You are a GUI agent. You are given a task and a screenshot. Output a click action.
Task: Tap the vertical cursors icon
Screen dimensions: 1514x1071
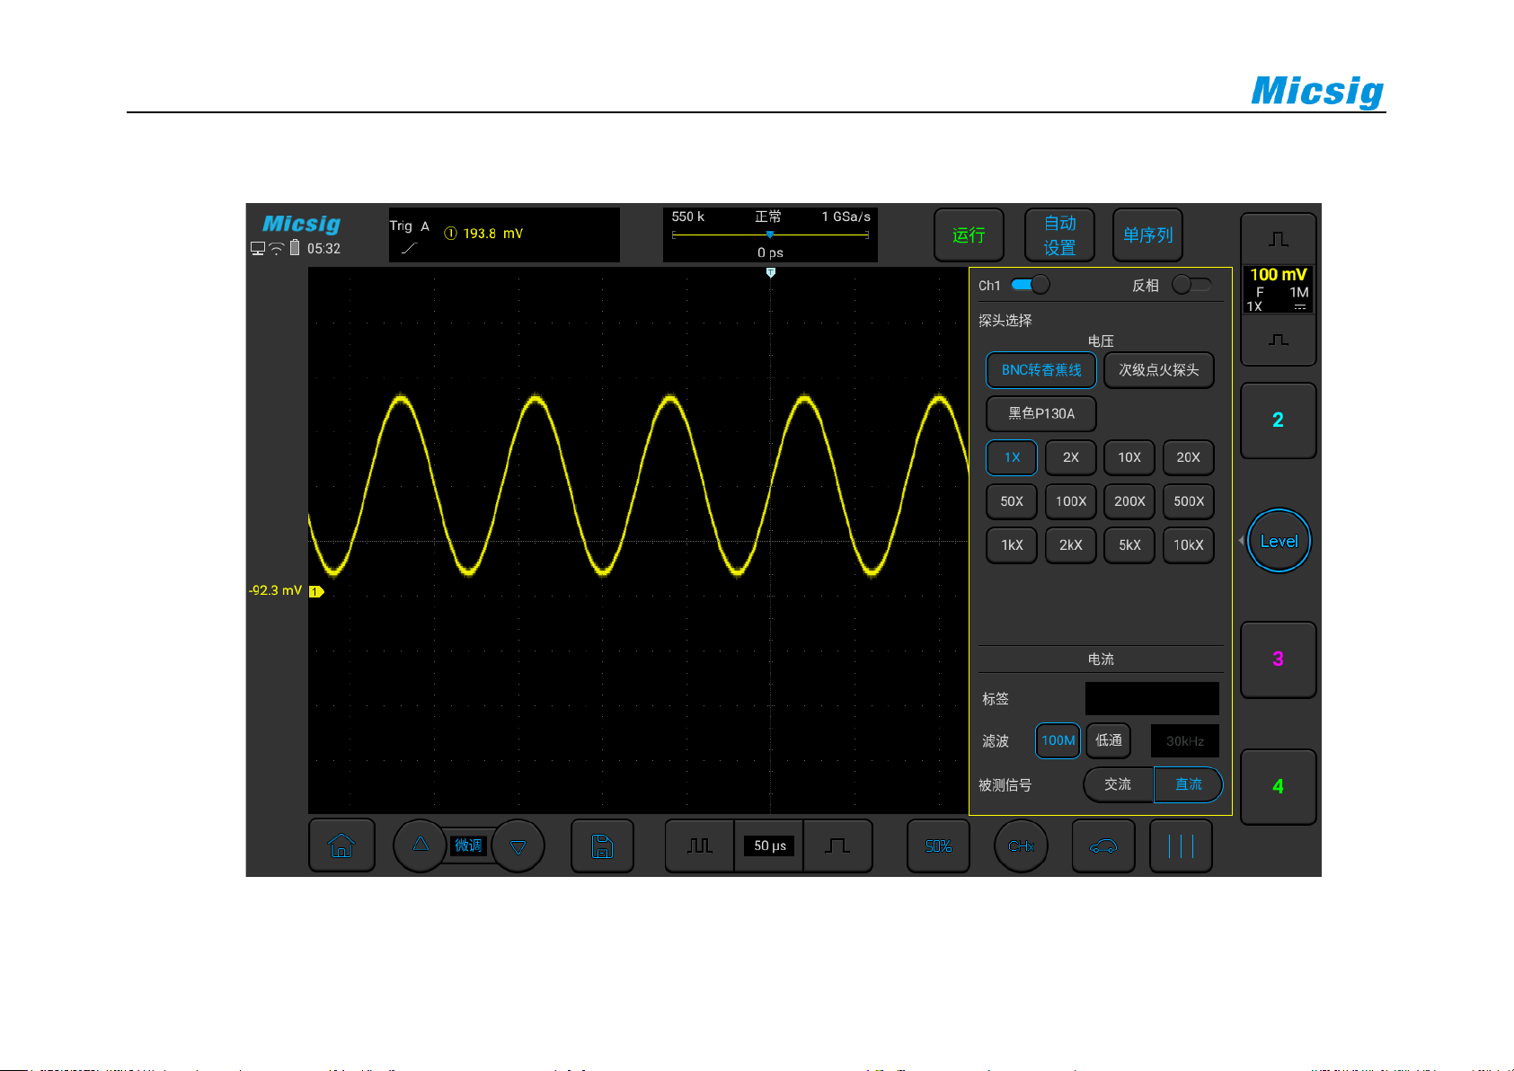pos(1181,845)
